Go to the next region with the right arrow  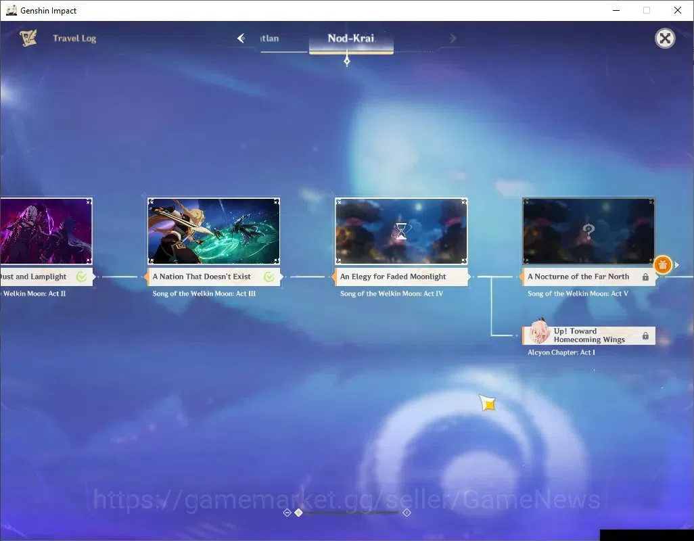tap(453, 39)
